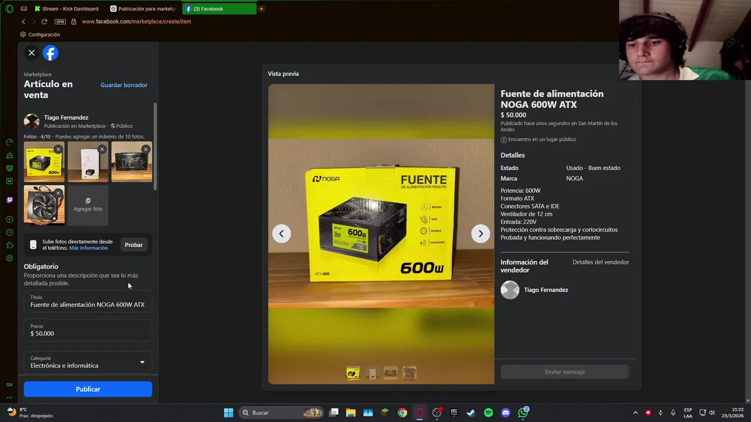Expand hidden system tray icons chevron
Image resolution: width=751 pixels, height=422 pixels.
pyautogui.click(x=635, y=413)
